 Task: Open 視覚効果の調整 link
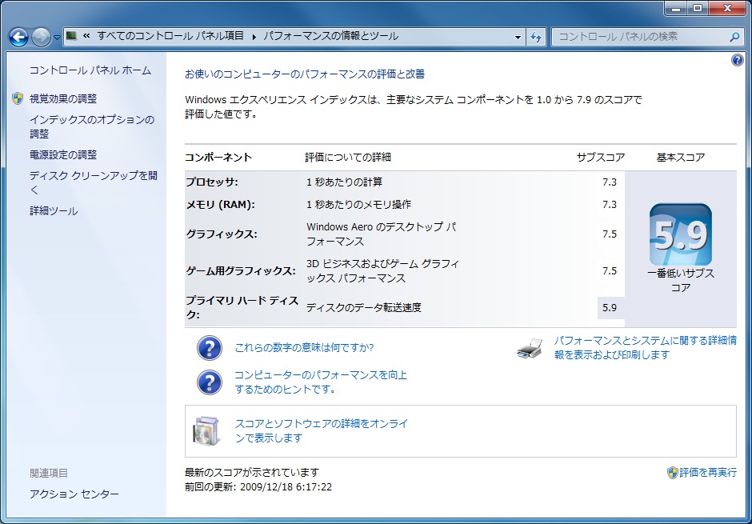pos(63,98)
